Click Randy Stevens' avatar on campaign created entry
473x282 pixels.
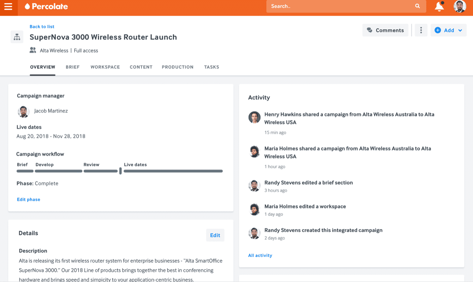pyautogui.click(x=254, y=233)
